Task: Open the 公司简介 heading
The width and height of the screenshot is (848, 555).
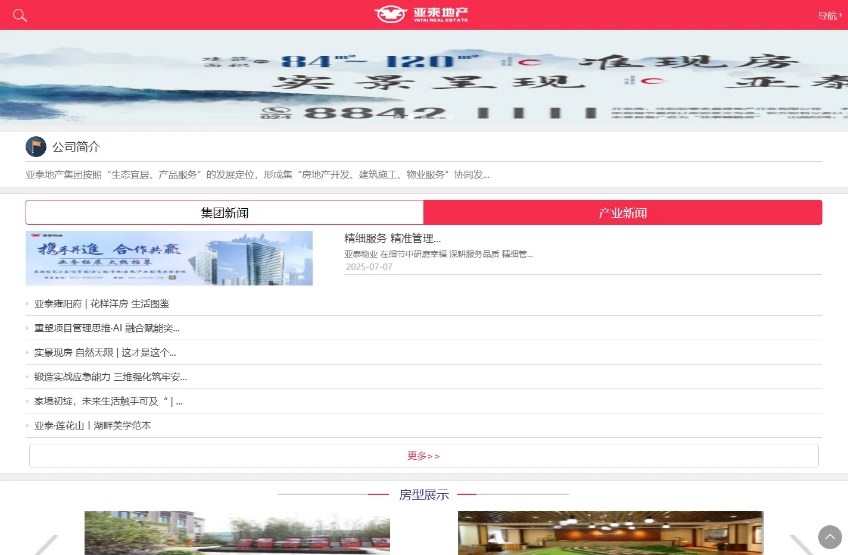Action: pos(76,147)
